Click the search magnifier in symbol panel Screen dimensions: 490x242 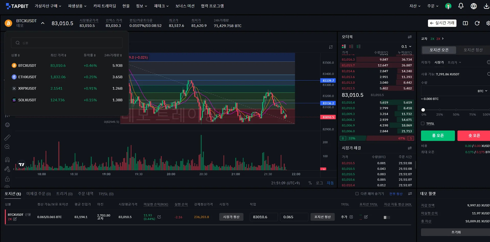coord(18,43)
